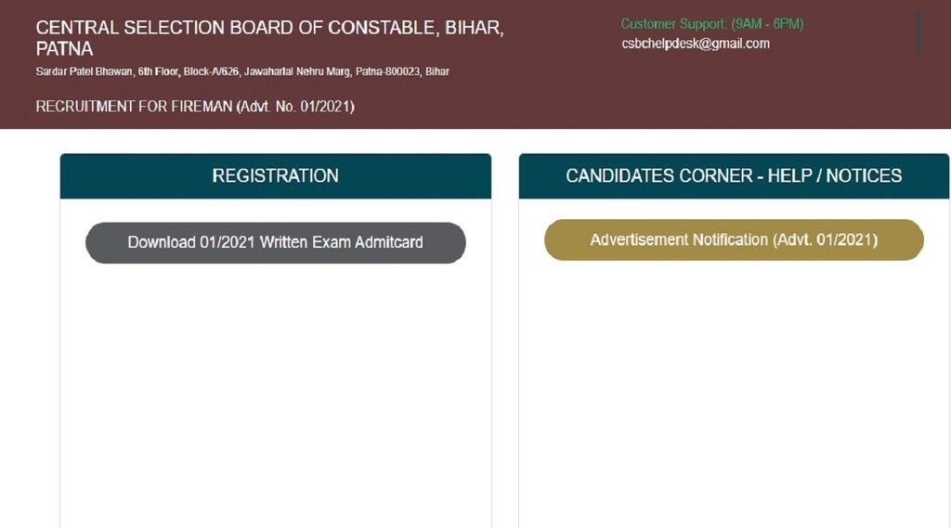Click empty area of Registration panel body
This screenshot has width=951, height=528.
click(x=275, y=390)
